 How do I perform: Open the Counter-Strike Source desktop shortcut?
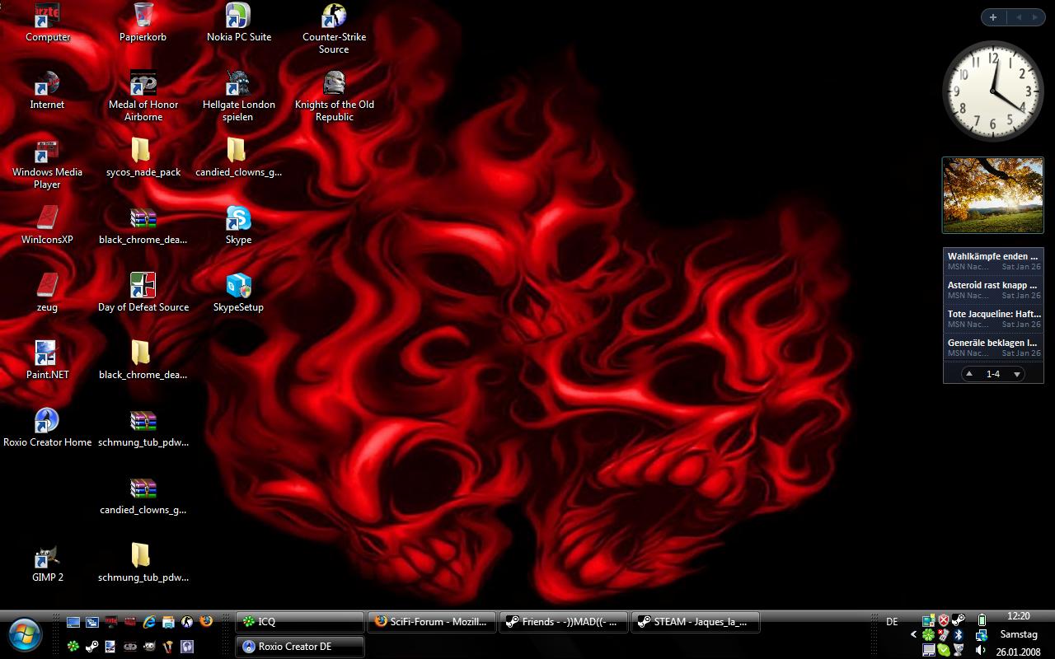click(334, 16)
